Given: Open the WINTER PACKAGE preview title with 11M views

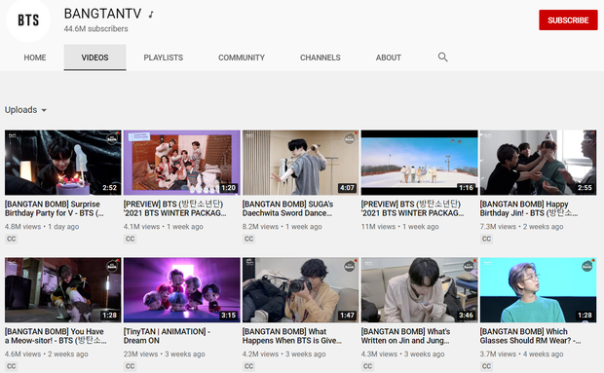Looking at the screenshot, I should coord(412,208).
